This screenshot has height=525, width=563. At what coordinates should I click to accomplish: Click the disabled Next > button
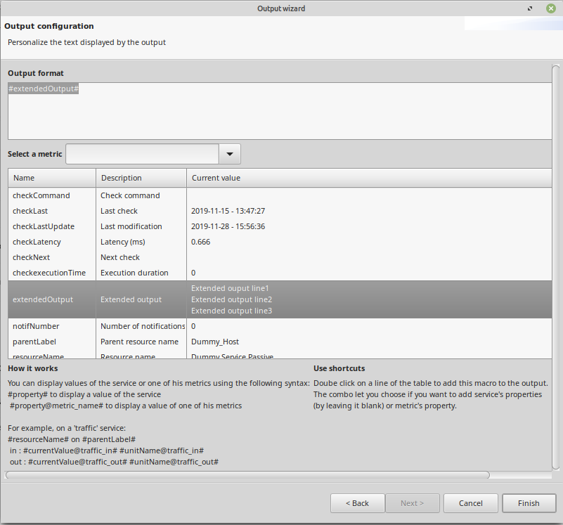pos(412,503)
